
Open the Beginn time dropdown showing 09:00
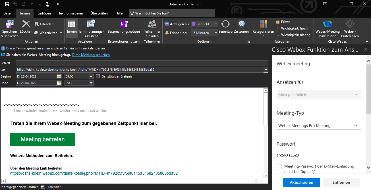coord(91,76)
